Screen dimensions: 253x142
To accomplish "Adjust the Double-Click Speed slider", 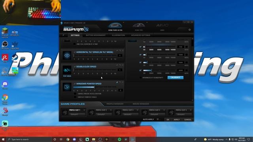I will pyautogui.click(x=95, y=70).
